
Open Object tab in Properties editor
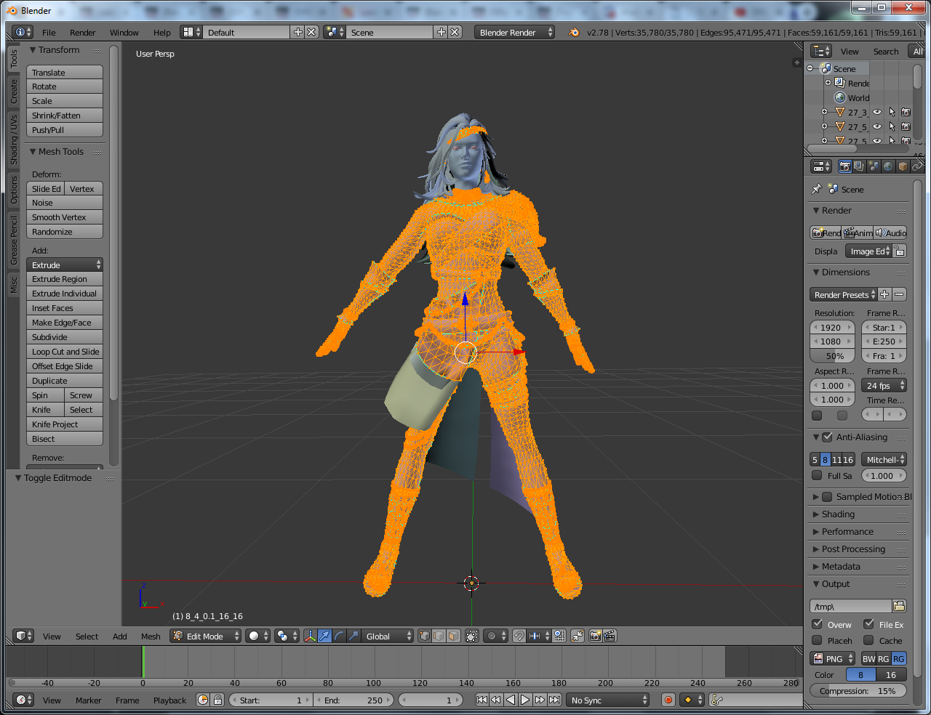point(903,166)
